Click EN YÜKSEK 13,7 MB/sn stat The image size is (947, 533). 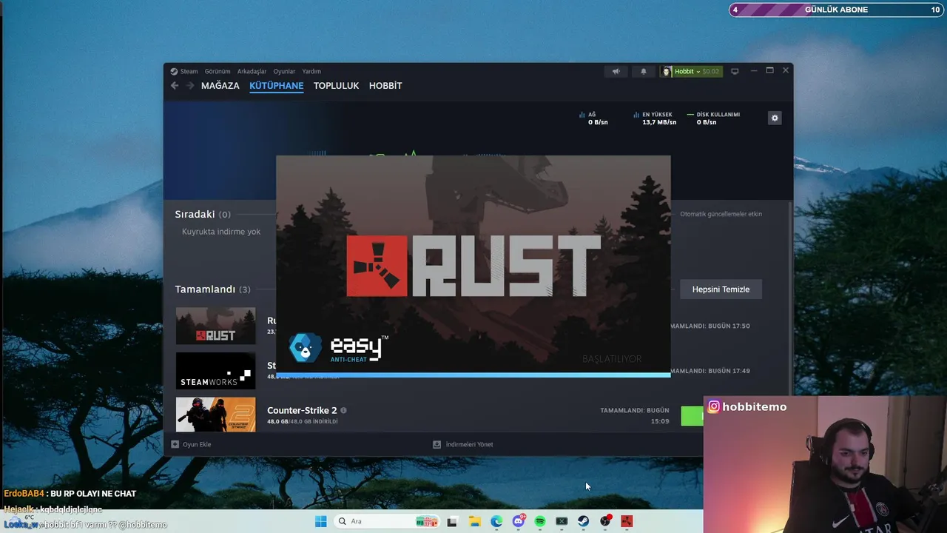[655, 118]
